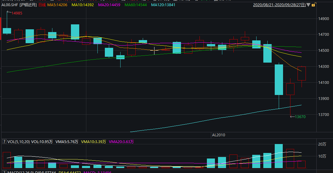Click the 13670 low price marker
333x173 pixels.
(300, 117)
